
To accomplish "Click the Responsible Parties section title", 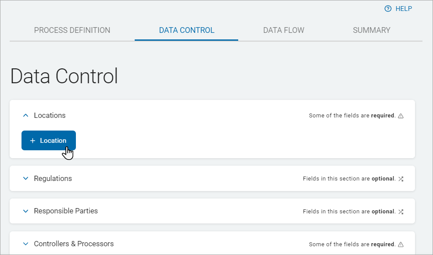I will click(66, 211).
